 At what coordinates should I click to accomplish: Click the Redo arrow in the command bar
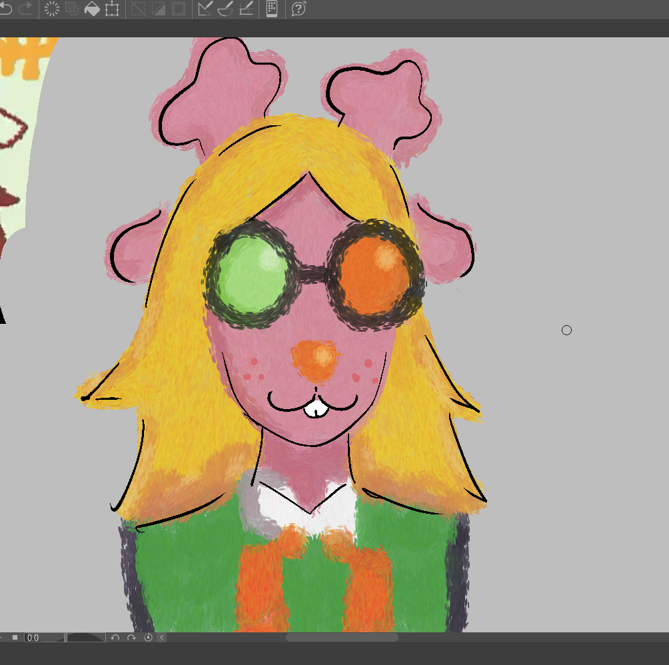click(x=25, y=9)
